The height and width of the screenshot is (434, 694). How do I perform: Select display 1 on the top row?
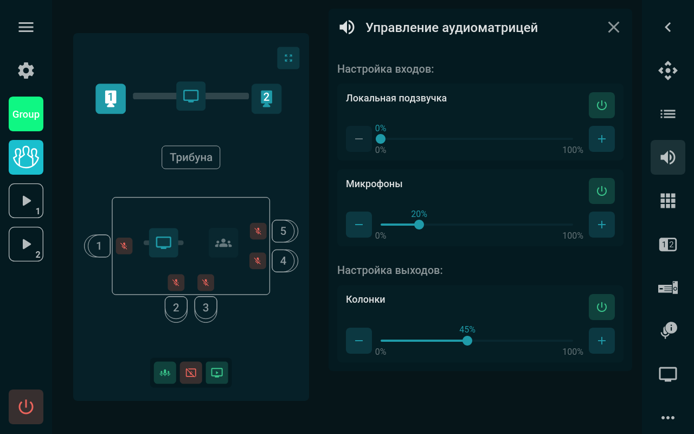pyautogui.click(x=111, y=99)
